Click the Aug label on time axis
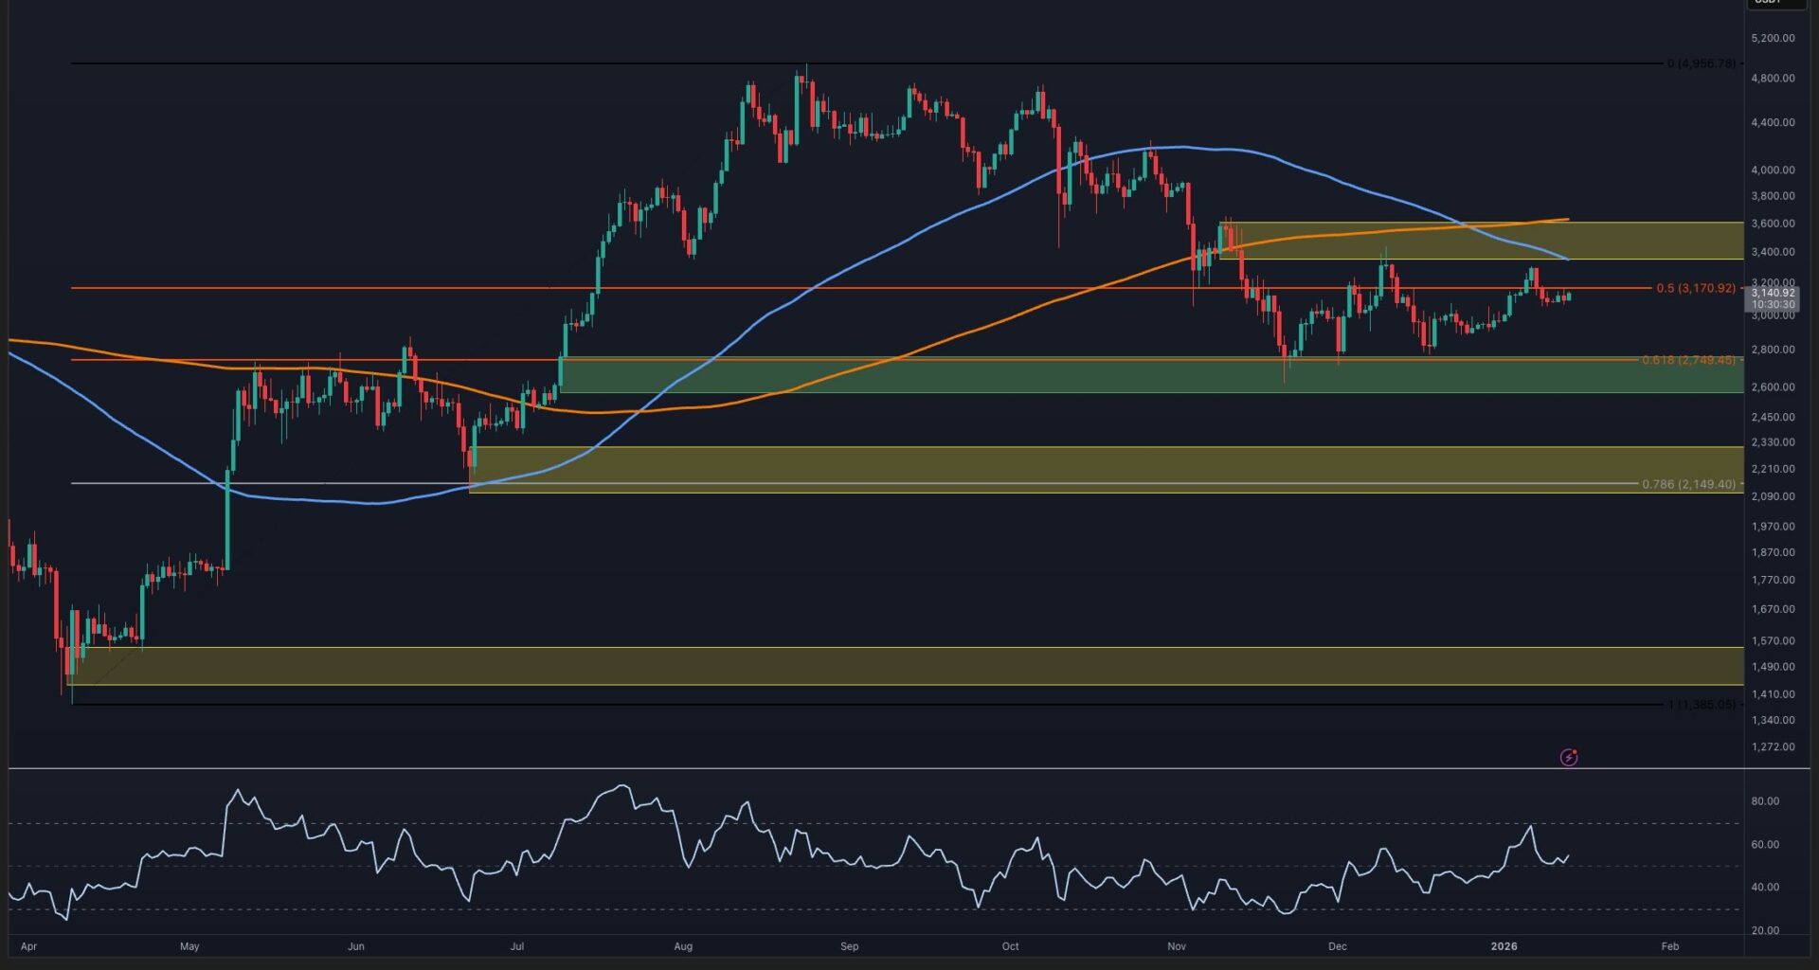The height and width of the screenshot is (970, 1819). click(x=683, y=946)
